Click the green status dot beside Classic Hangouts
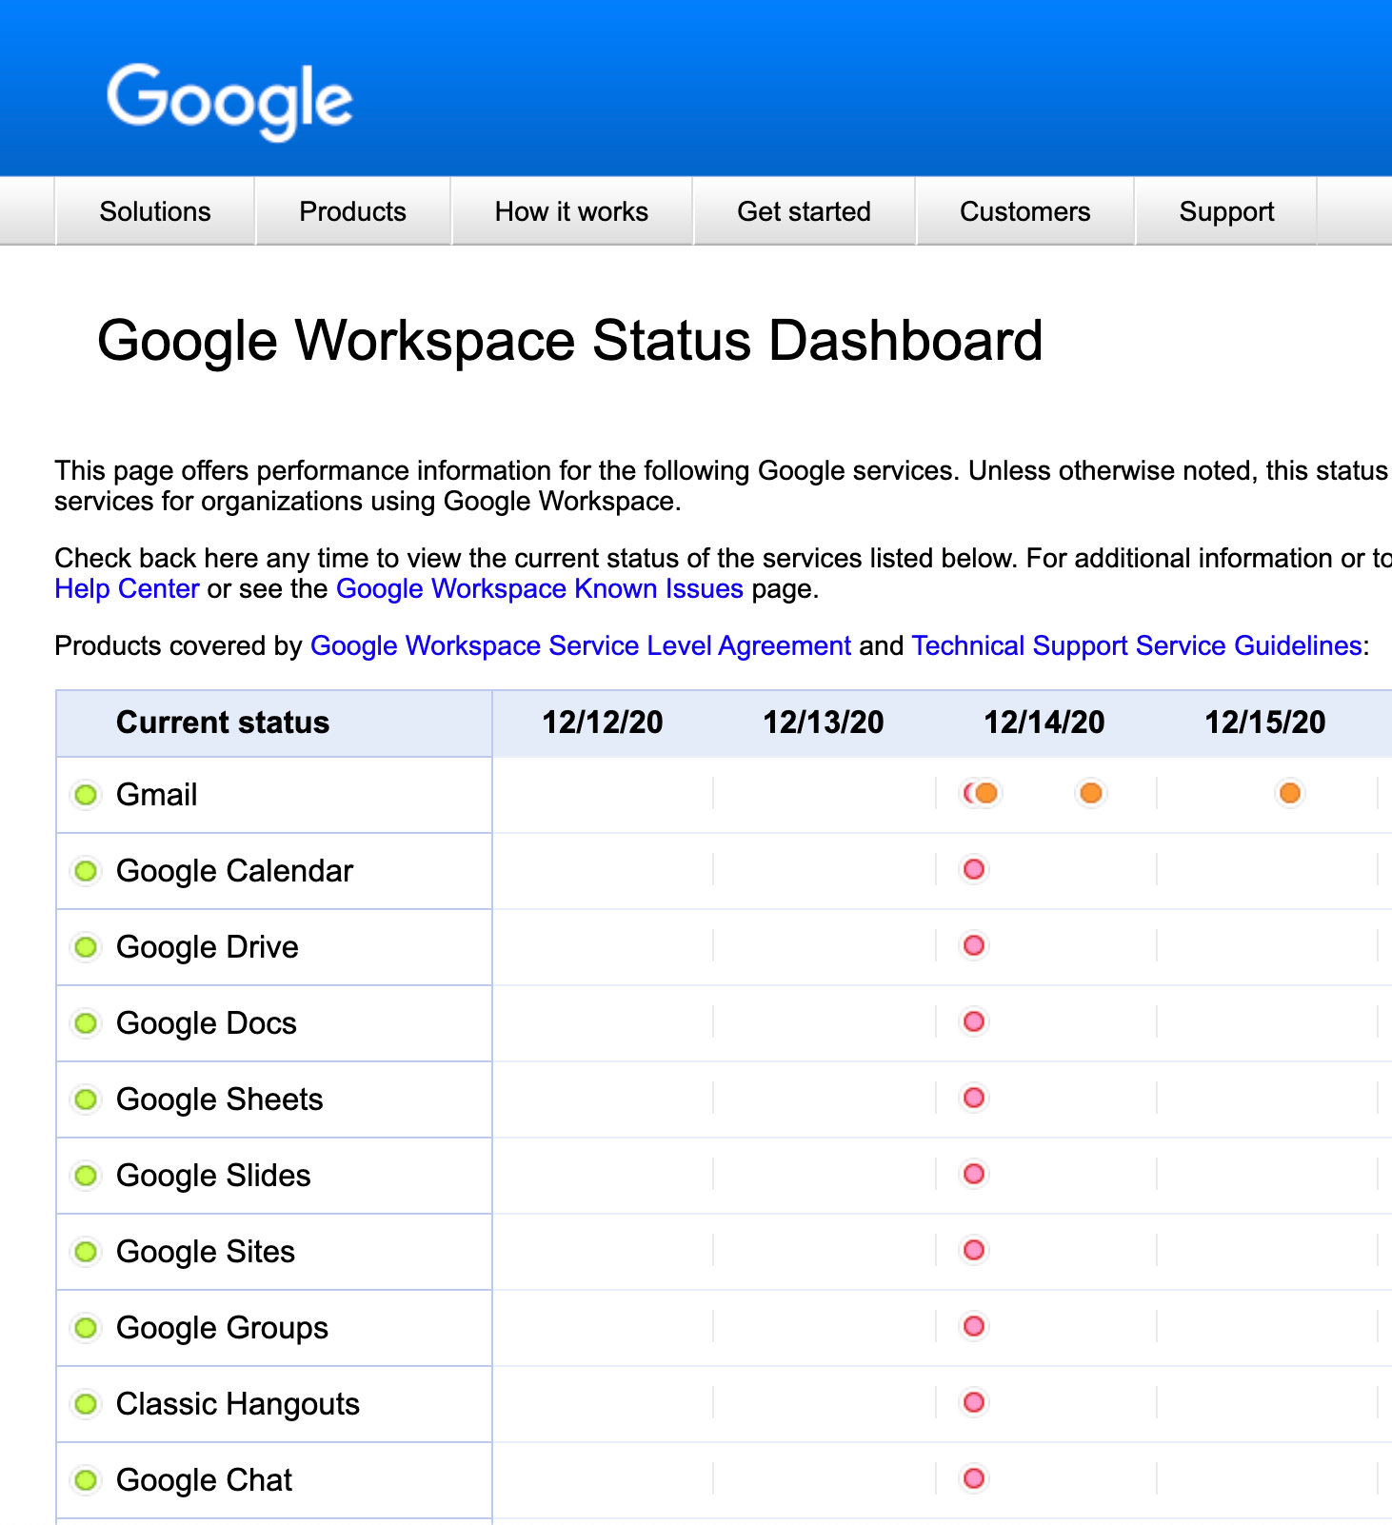This screenshot has width=1392, height=1525. (x=86, y=1403)
